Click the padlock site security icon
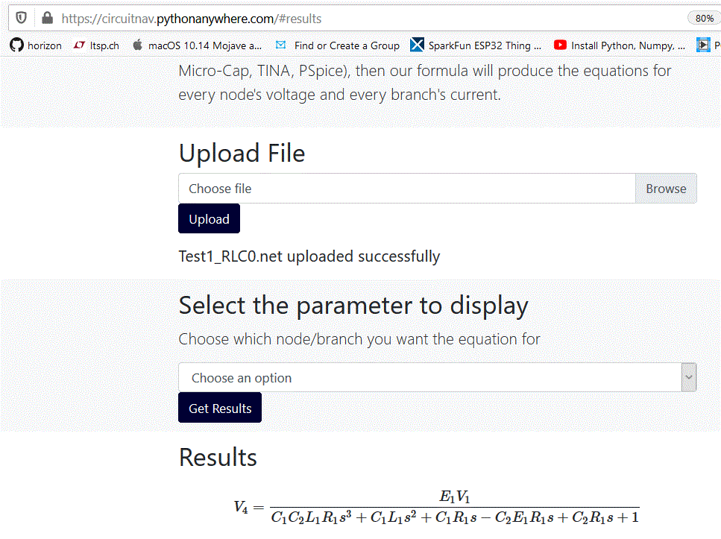The image size is (721, 539). [x=47, y=19]
